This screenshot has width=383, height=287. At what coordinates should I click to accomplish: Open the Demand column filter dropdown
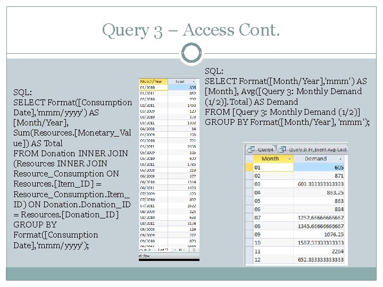pos(340,159)
